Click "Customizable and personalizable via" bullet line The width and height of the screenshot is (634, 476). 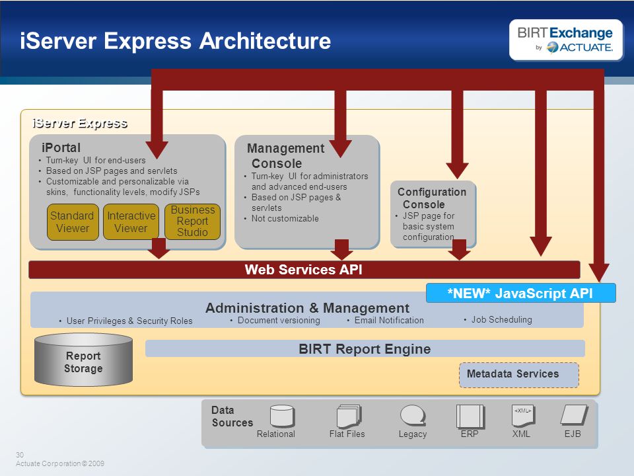tap(118, 181)
